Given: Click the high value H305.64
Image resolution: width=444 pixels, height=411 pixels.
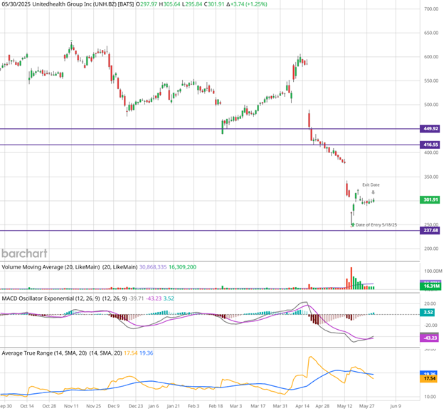Looking at the screenshot, I should (x=169, y=4).
